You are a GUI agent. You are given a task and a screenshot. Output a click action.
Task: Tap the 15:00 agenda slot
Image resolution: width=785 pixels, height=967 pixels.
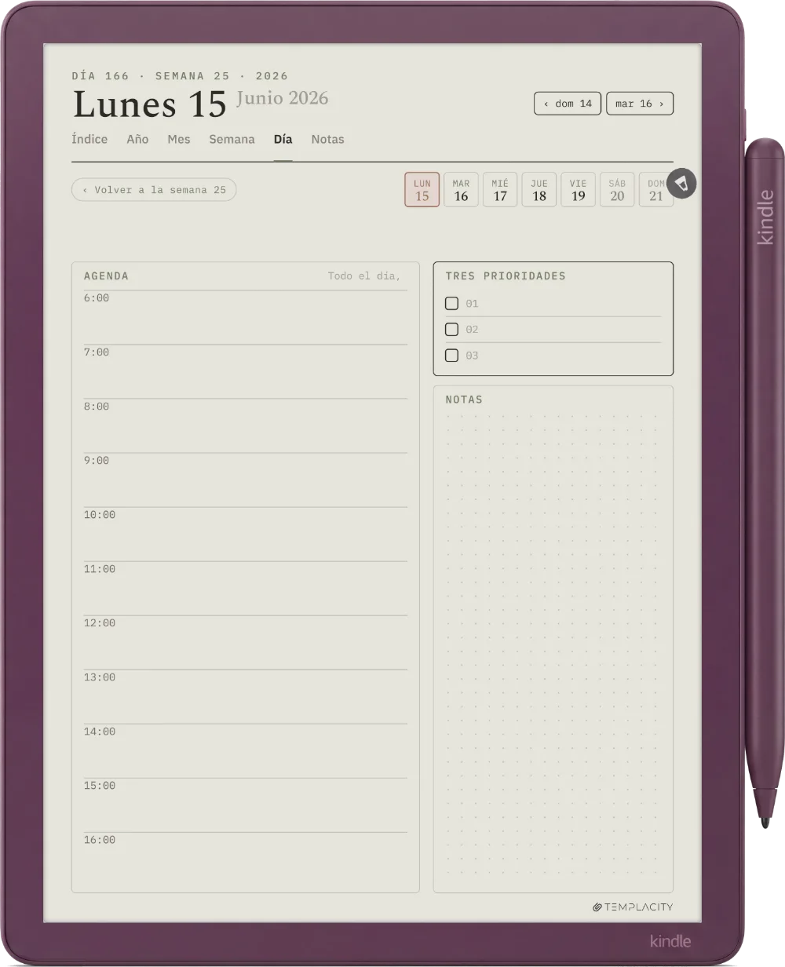pos(245,805)
